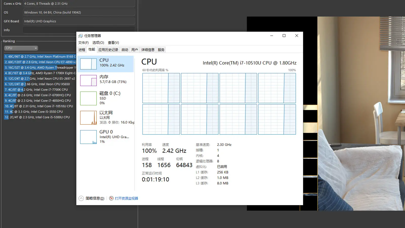405x228 pixels.
Task: Click the 简略信息(D) button
Action: click(95, 198)
